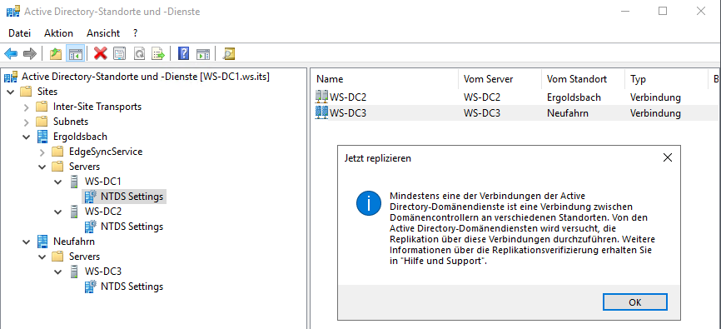Click OK in Jetzt replizieren dialog
721x329 pixels.
point(635,302)
